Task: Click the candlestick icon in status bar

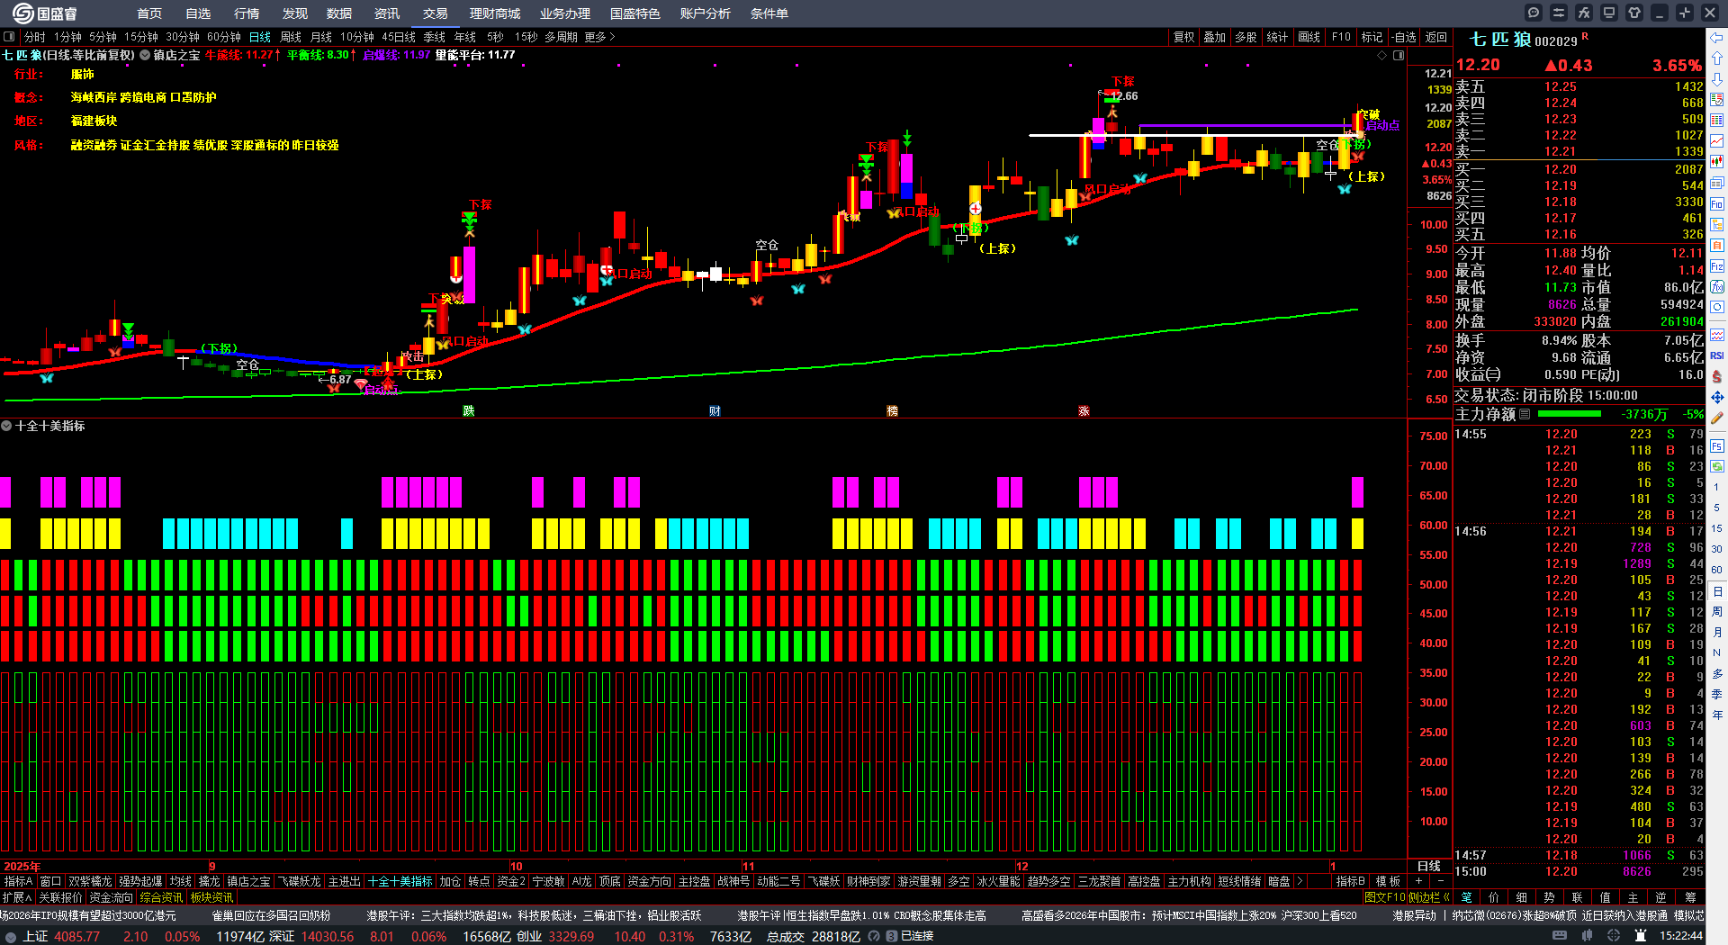Action: click(x=1588, y=936)
